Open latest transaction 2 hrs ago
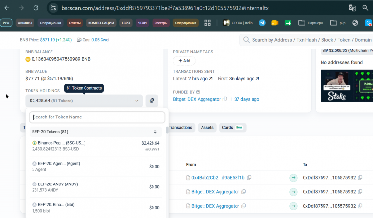The image size is (373, 218). click(x=200, y=79)
